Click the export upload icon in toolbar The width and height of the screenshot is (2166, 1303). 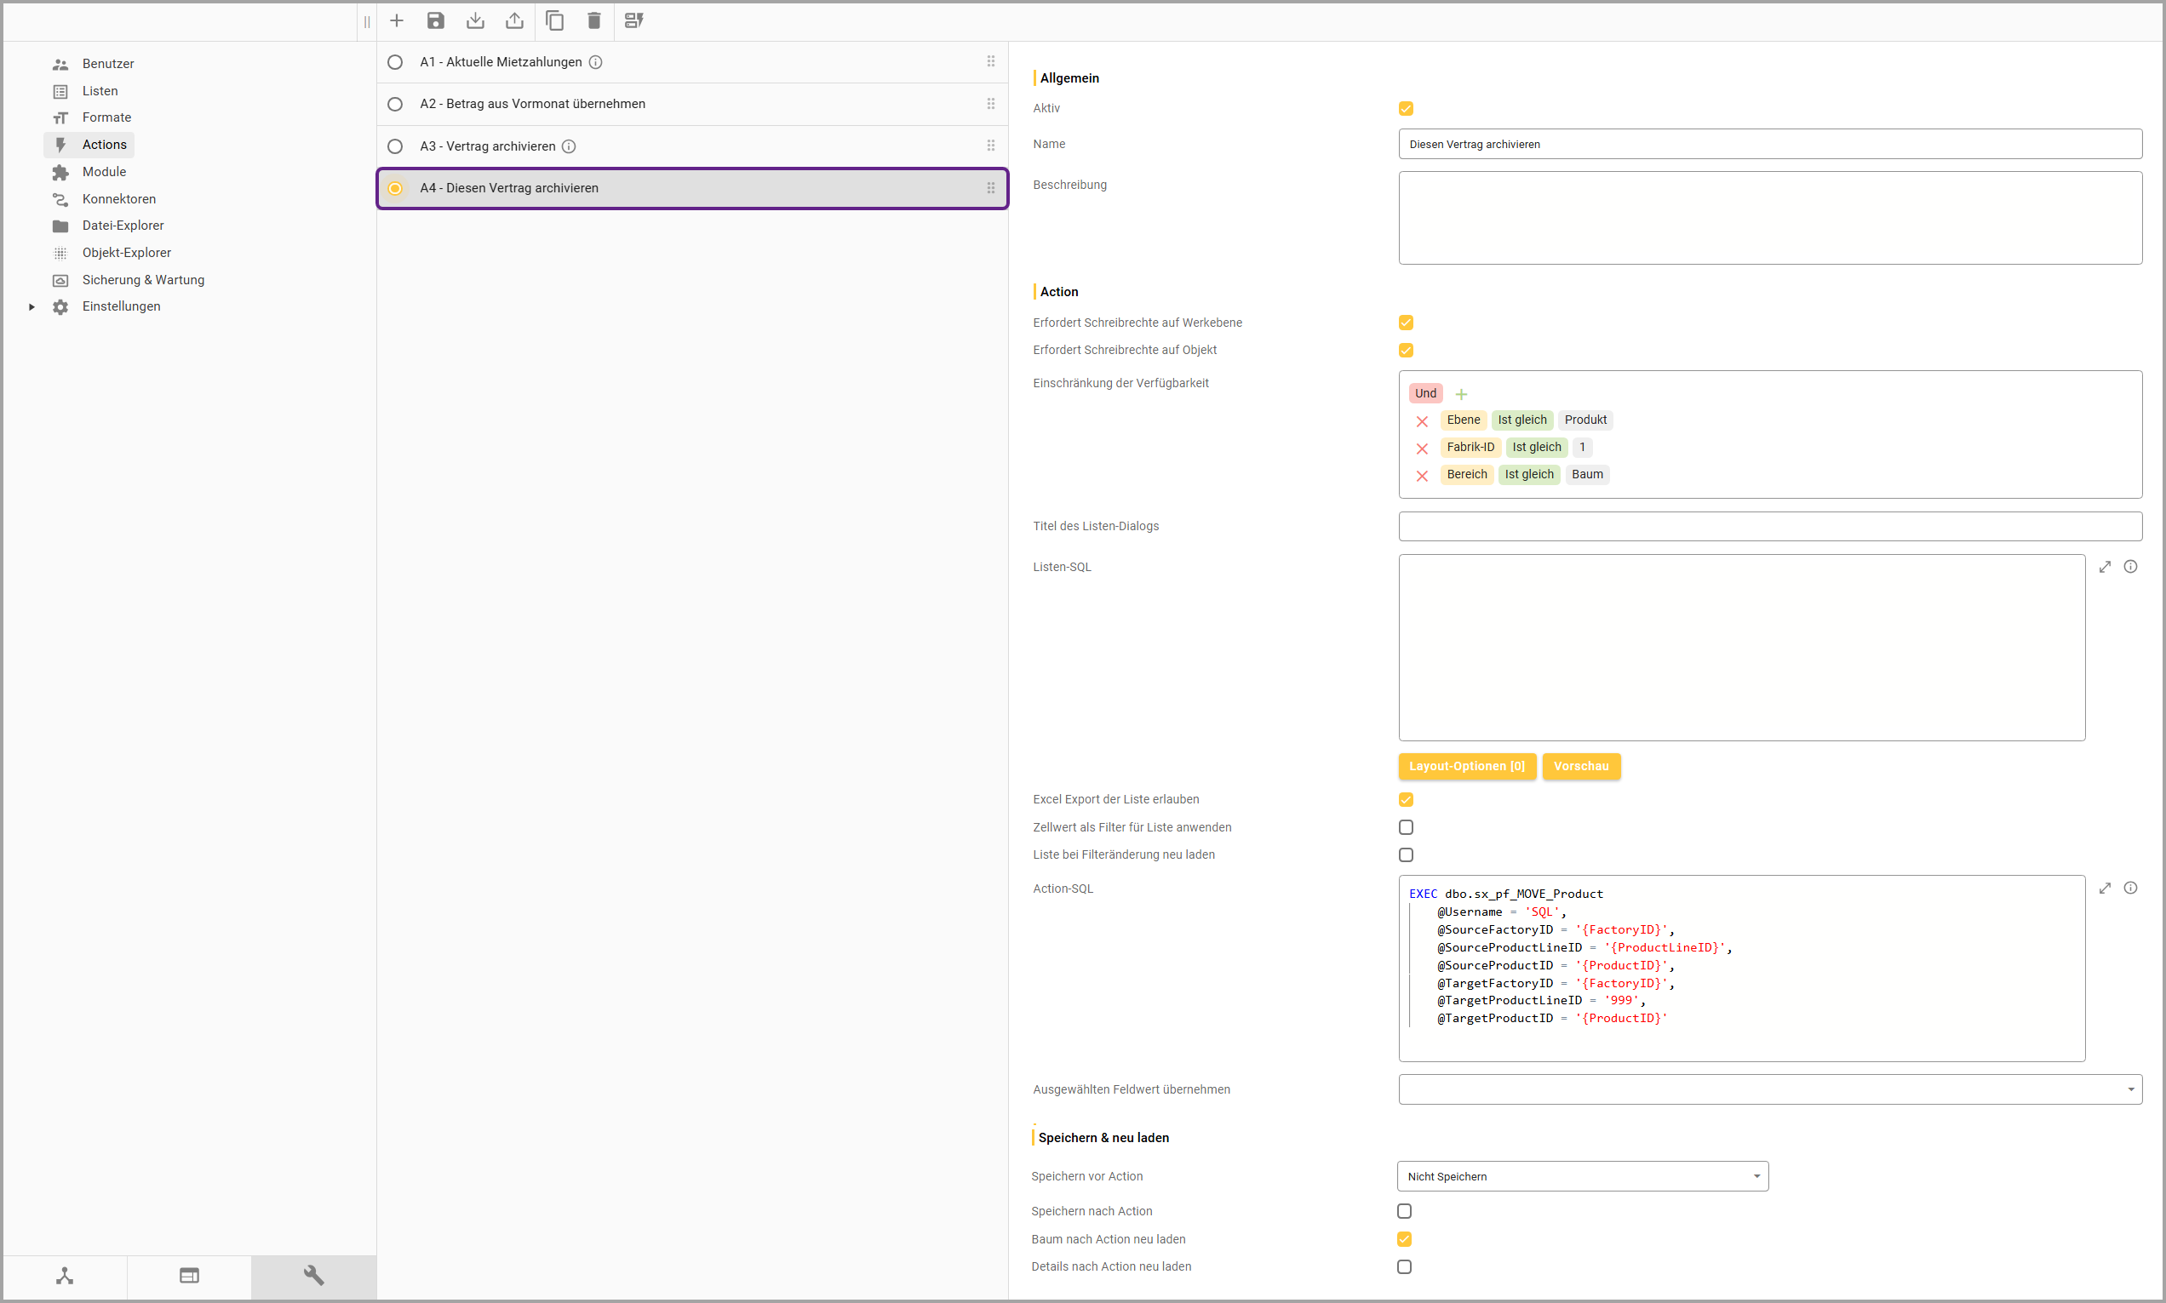pos(515,20)
